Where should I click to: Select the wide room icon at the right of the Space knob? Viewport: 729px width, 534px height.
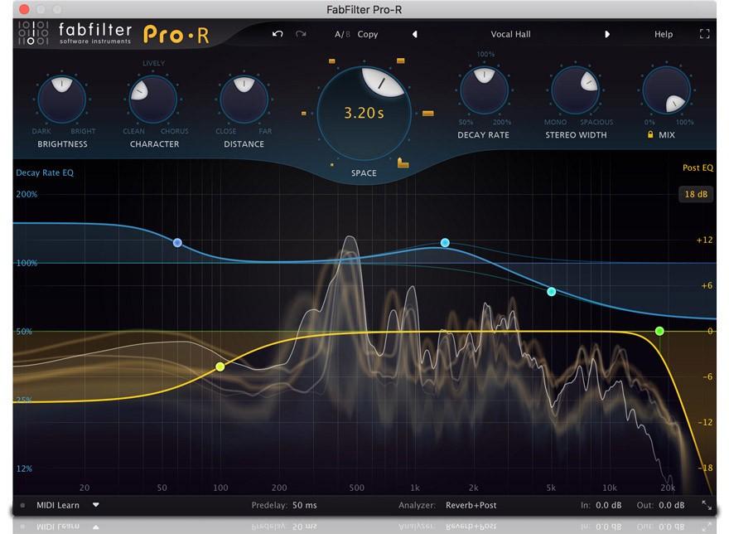427,113
